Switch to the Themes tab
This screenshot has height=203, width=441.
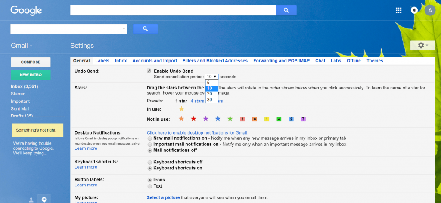point(375,61)
